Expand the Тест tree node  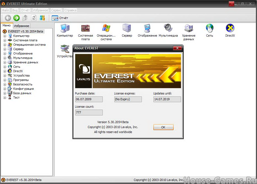(5, 98)
